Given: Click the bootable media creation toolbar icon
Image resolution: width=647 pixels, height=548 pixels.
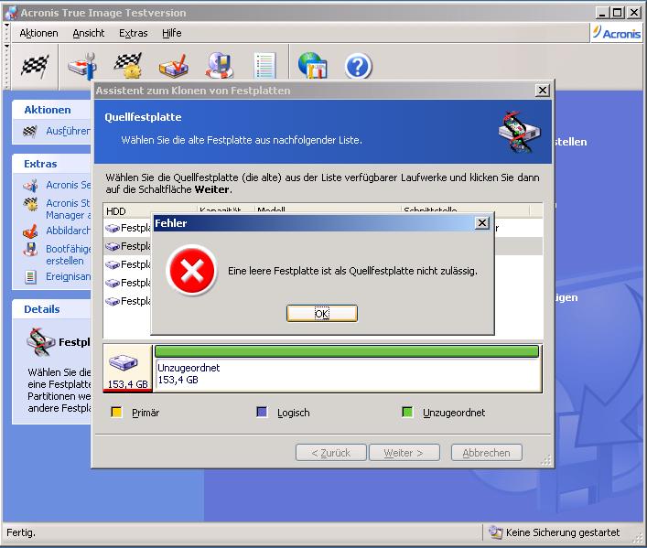Looking at the screenshot, I should [219, 66].
